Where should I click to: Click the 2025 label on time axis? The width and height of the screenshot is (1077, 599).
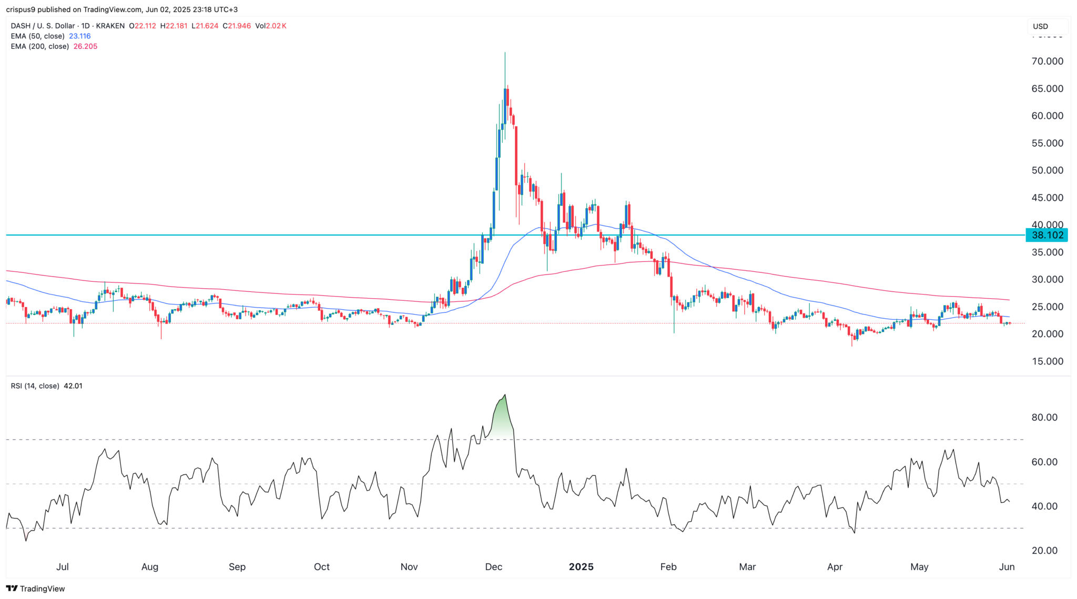pyautogui.click(x=581, y=567)
